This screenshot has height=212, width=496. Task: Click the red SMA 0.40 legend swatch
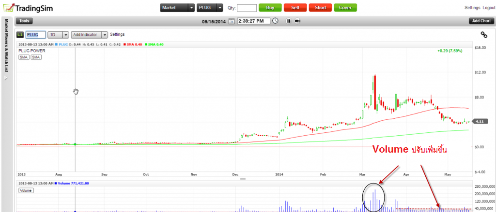pyautogui.click(x=124, y=44)
